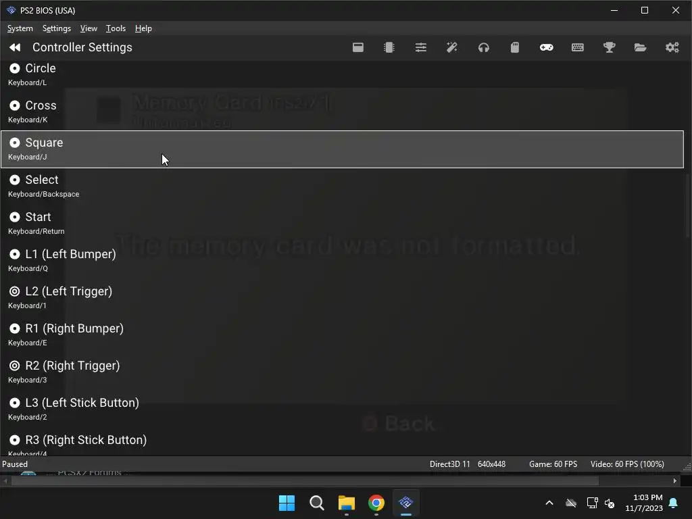Image resolution: width=692 pixels, height=519 pixels.
Task: Open File Explorer from the taskbar
Action: [x=347, y=503]
